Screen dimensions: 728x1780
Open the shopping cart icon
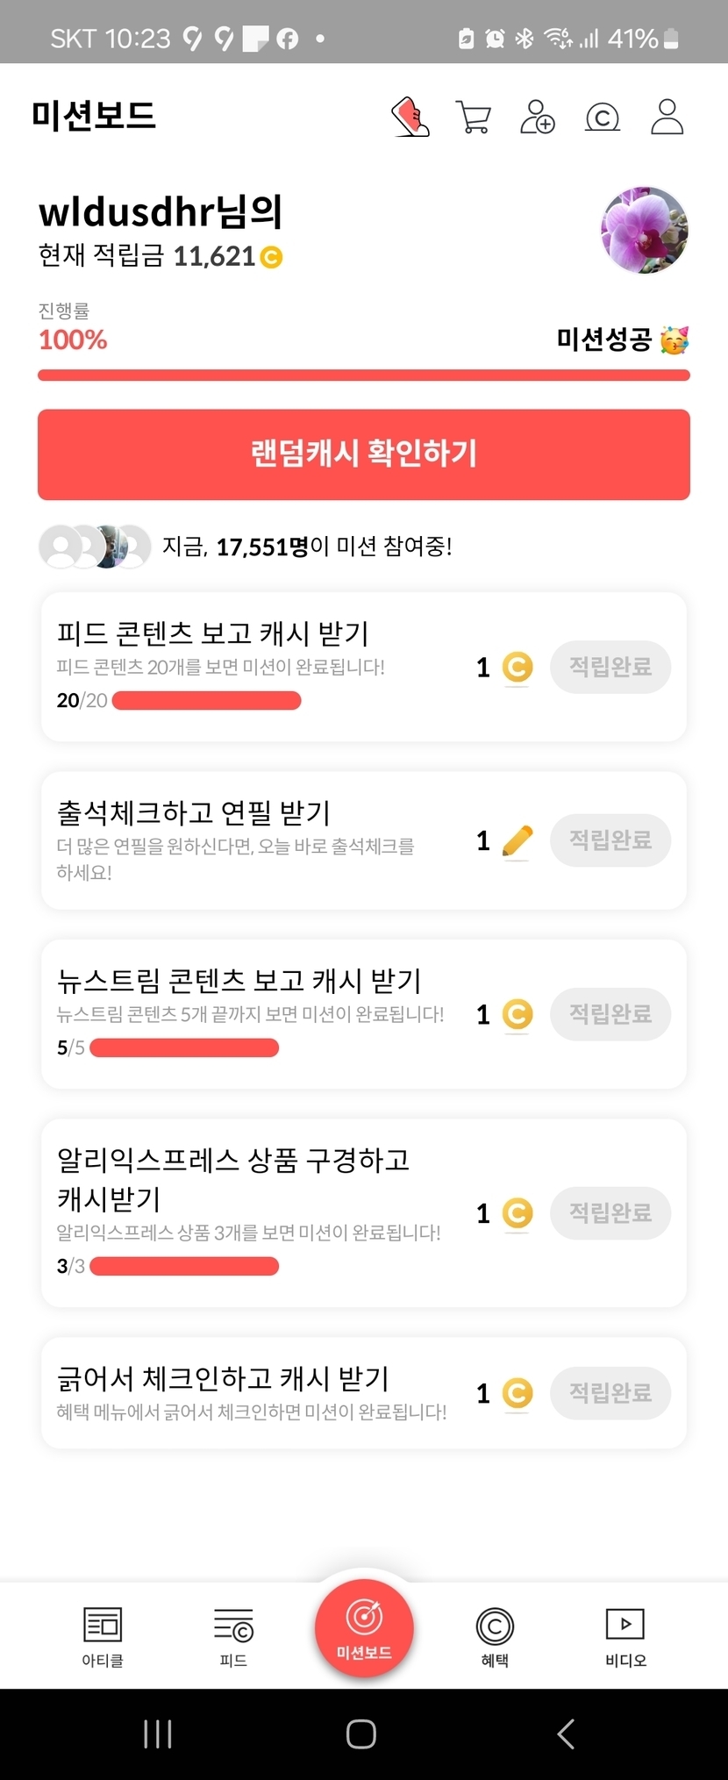pos(474,117)
